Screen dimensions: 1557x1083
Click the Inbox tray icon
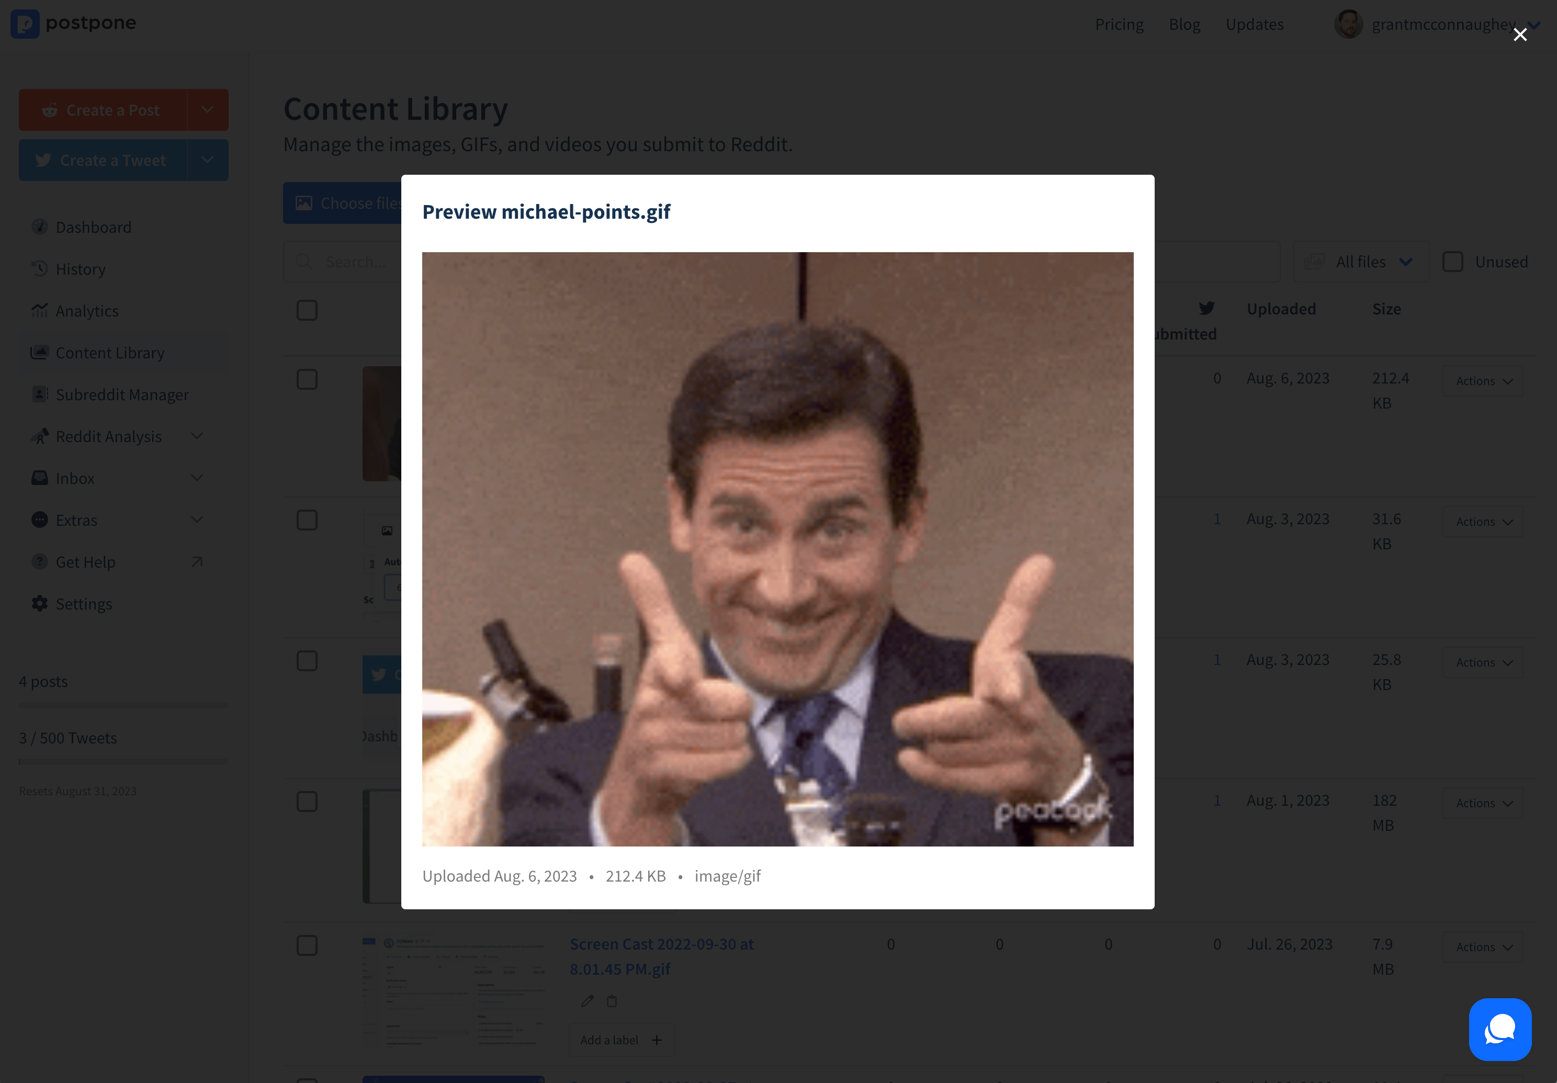pos(40,478)
